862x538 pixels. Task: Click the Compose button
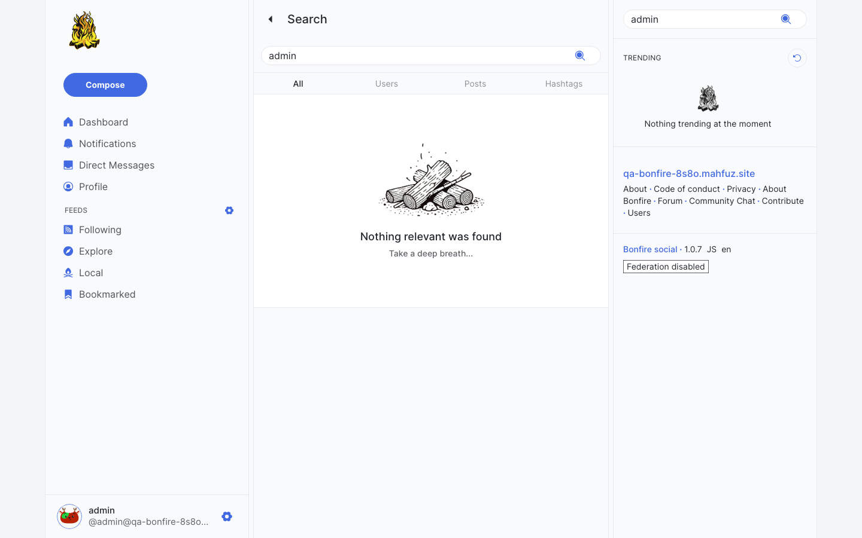click(x=105, y=85)
